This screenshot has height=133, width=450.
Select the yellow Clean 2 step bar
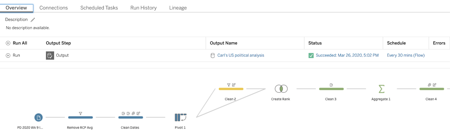coord(231,89)
